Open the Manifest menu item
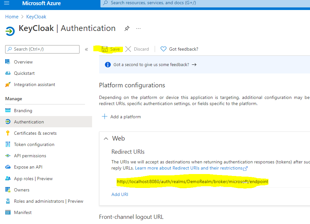The height and width of the screenshot is (224, 310). pos(23,212)
